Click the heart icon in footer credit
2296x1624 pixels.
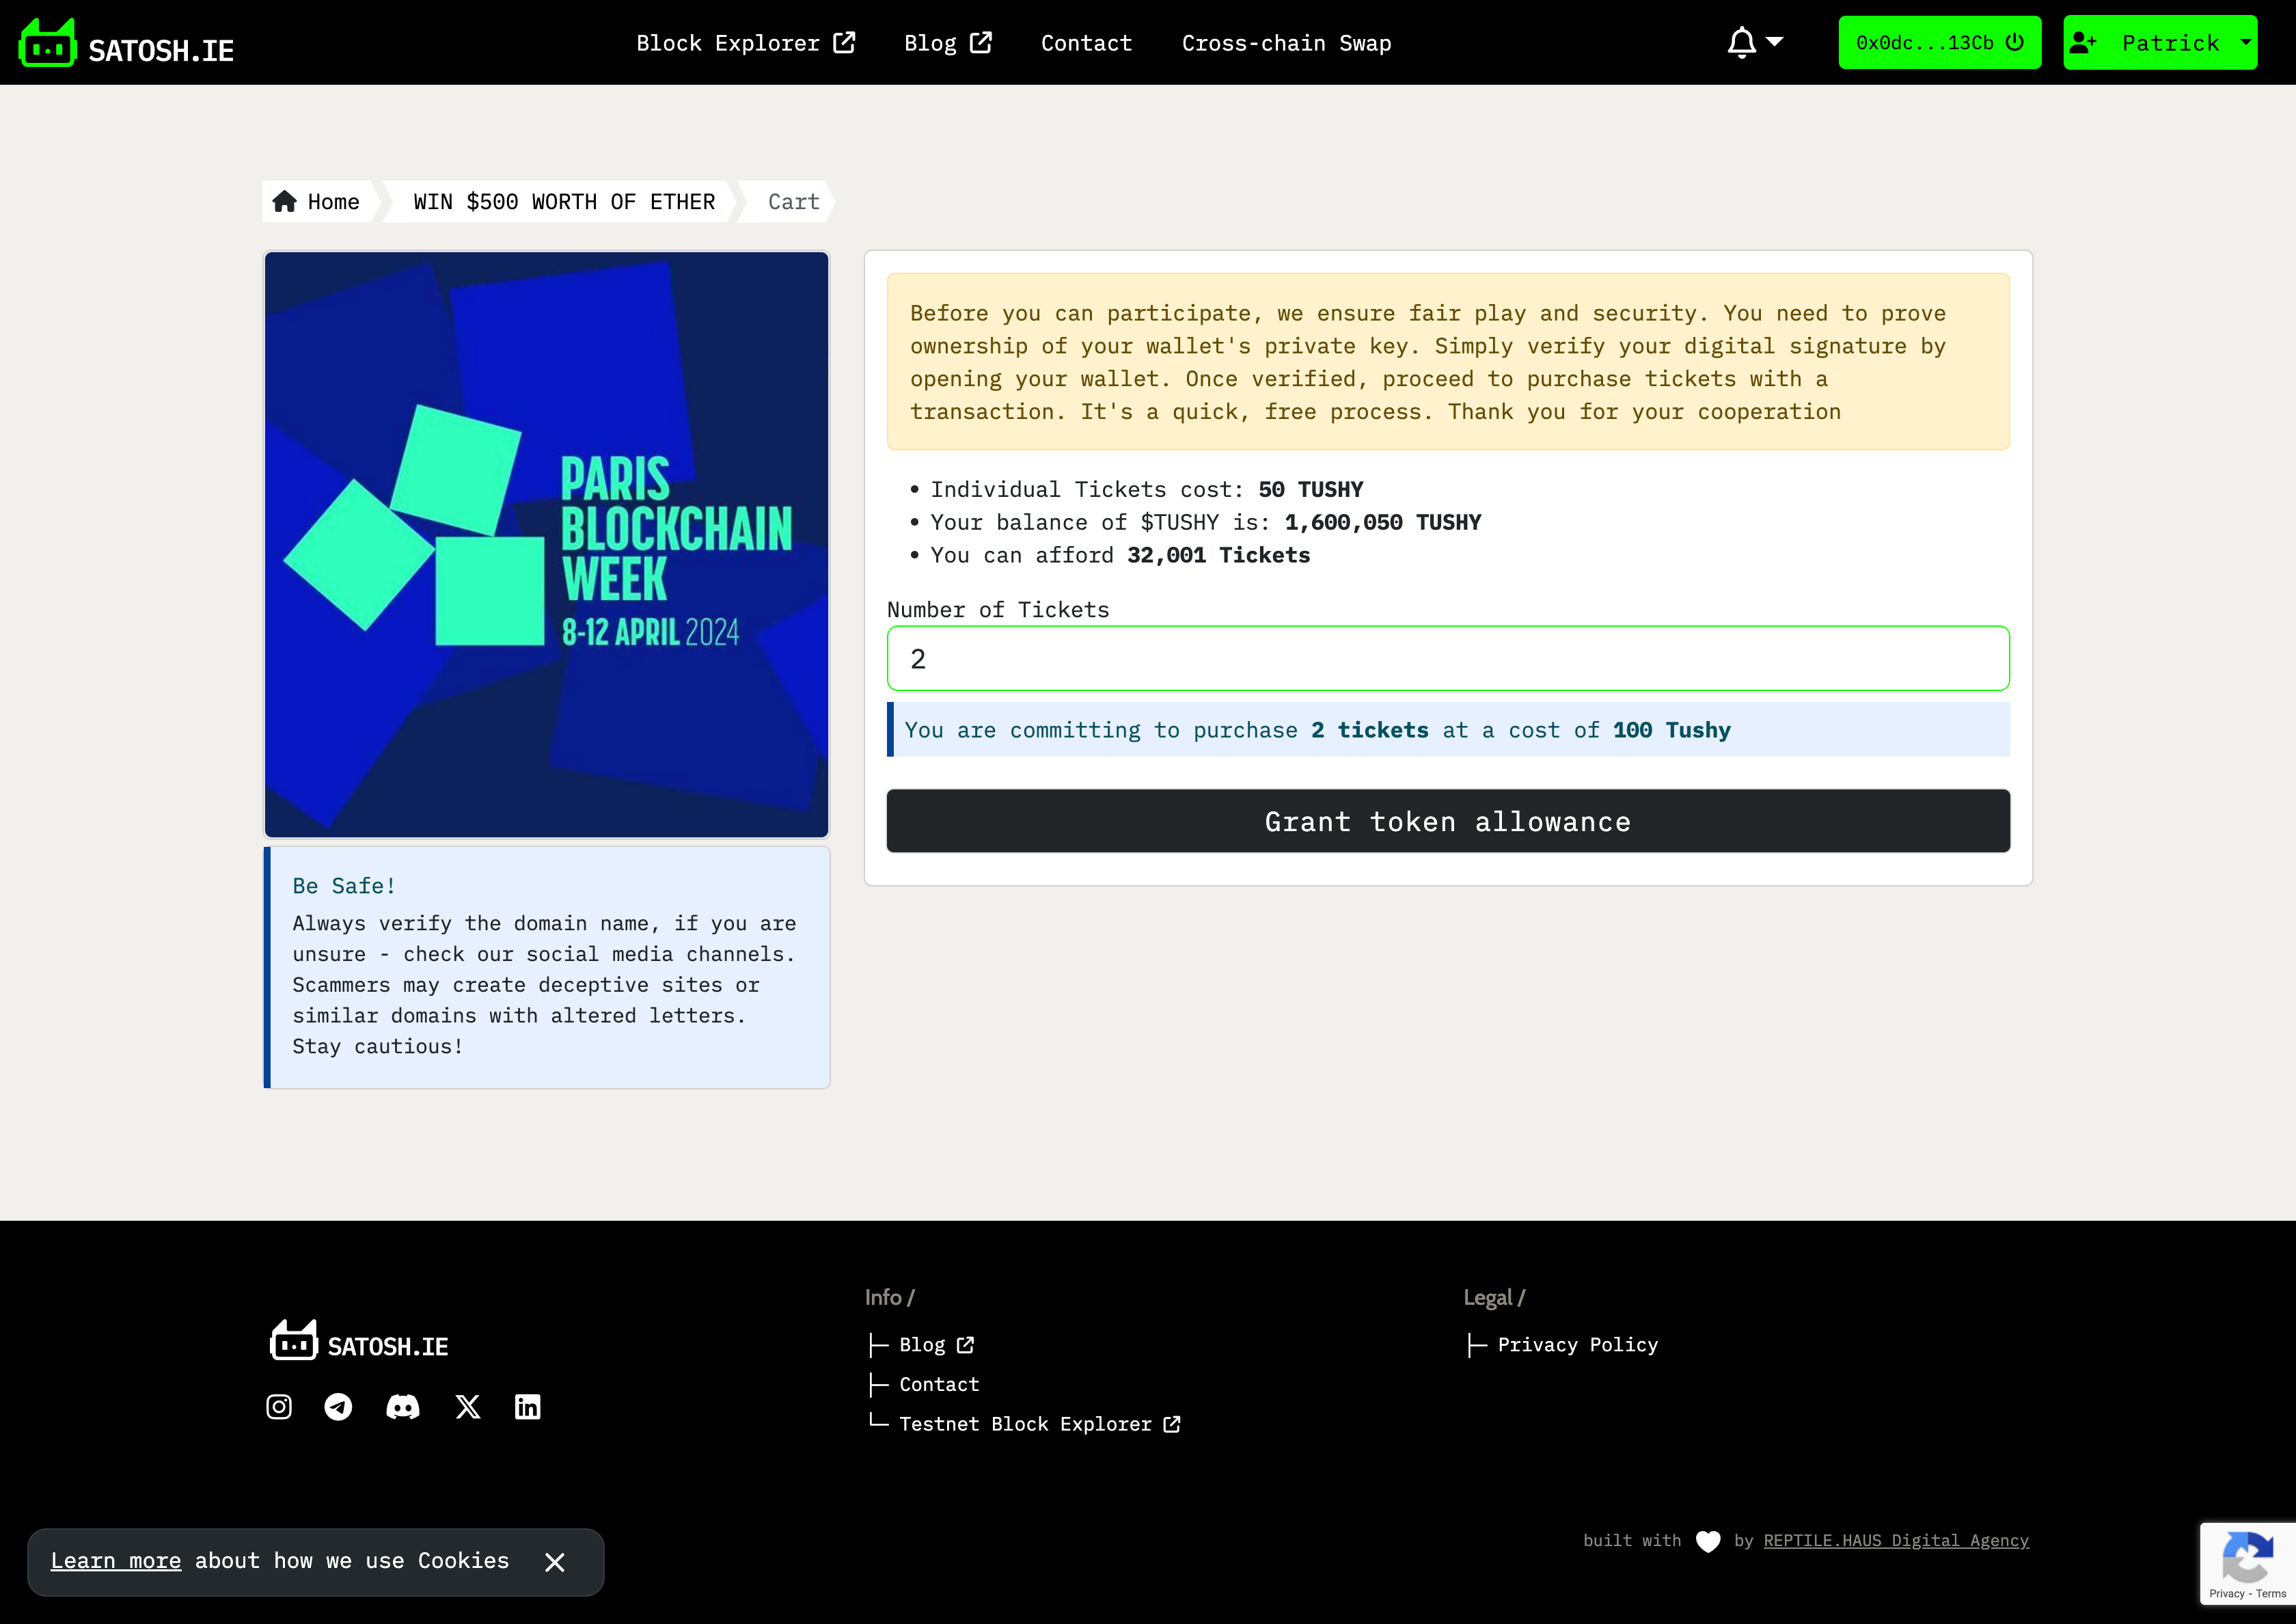[1708, 1542]
